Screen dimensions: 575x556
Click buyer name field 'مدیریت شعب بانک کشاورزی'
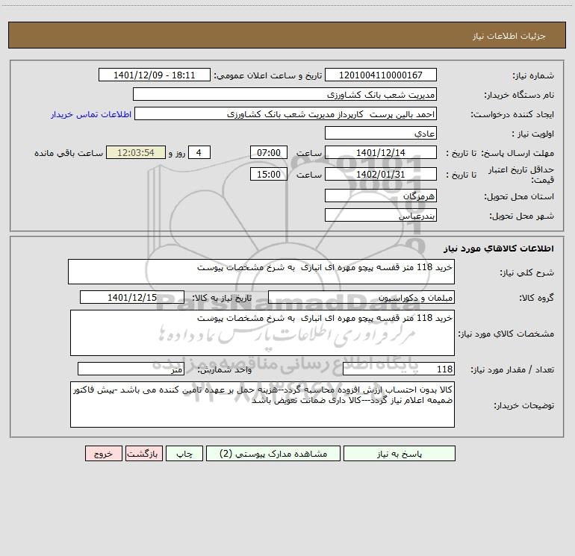[x=285, y=94]
